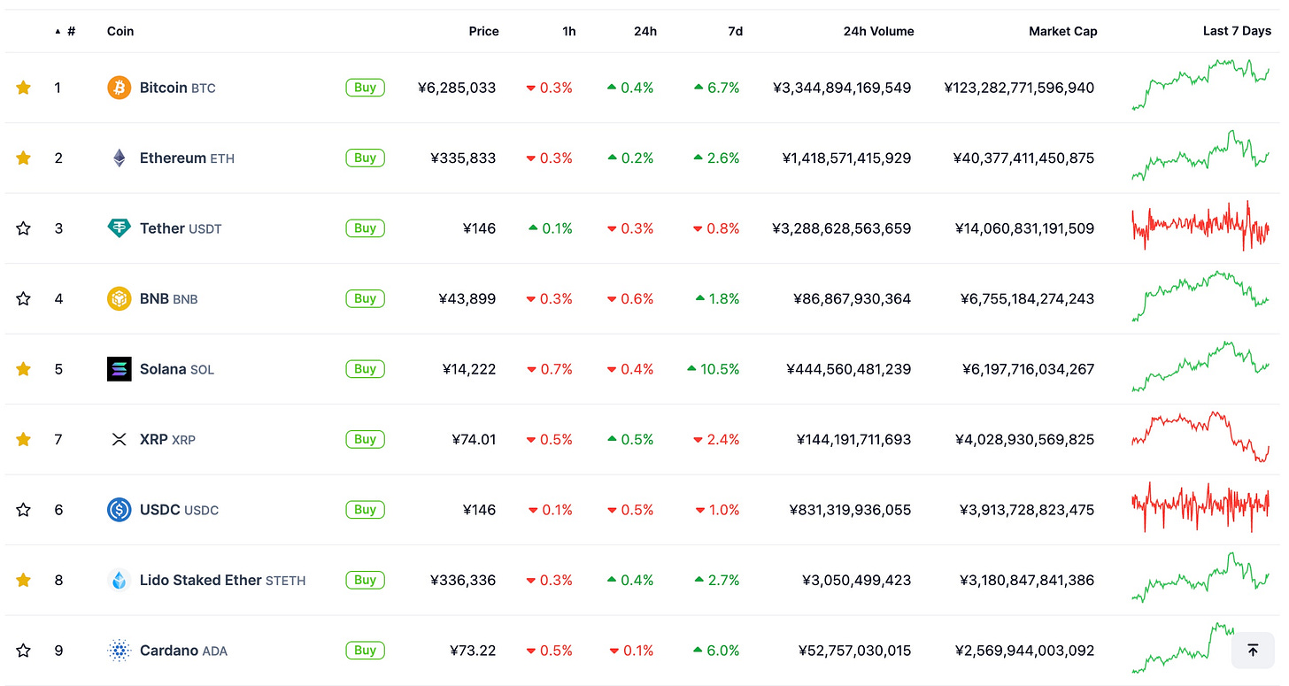Open the Lido Staked Ether STETH link
This screenshot has height=686, width=1289.
[223, 580]
